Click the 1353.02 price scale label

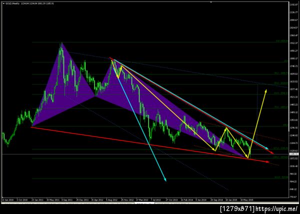[x=293, y=120]
